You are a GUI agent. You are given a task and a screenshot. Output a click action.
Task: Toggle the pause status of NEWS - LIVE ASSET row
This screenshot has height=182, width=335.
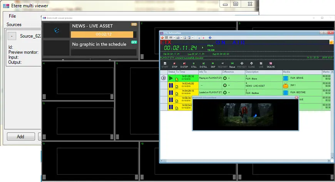(x=171, y=85)
